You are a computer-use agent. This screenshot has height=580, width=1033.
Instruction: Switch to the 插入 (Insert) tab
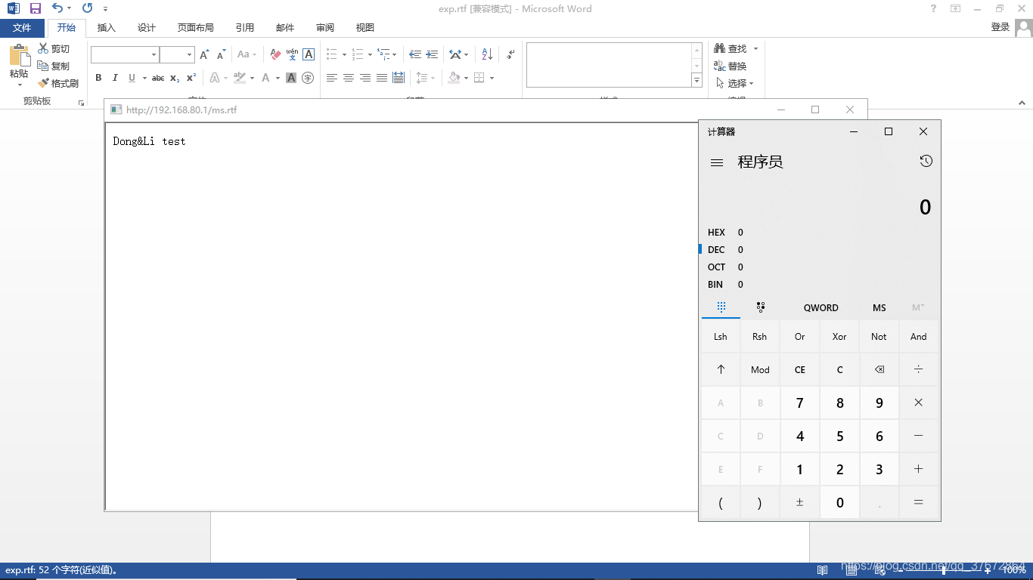pyautogui.click(x=107, y=28)
